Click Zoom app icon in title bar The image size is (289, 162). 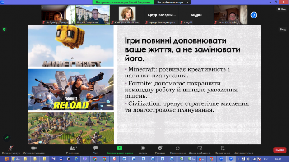tap(2, 2)
